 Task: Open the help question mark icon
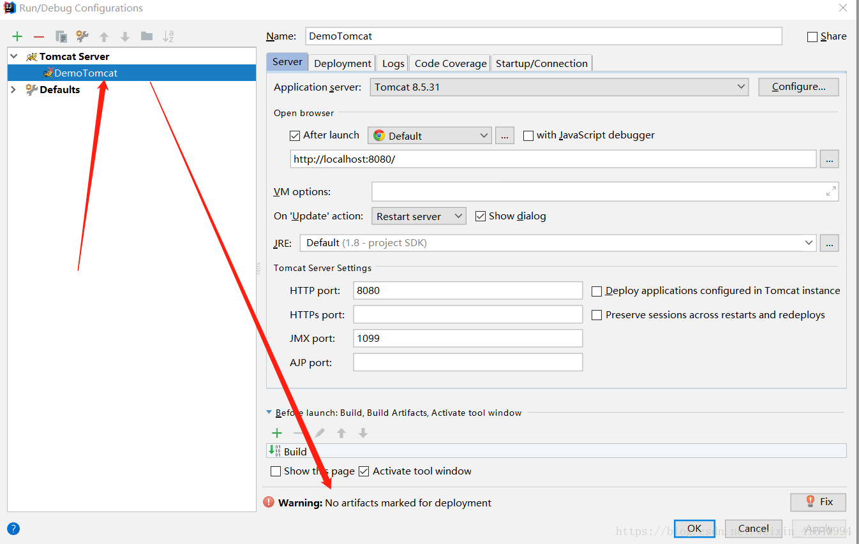13,529
